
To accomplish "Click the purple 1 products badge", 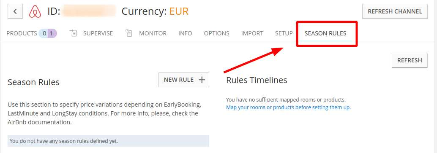I will point(52,33).
